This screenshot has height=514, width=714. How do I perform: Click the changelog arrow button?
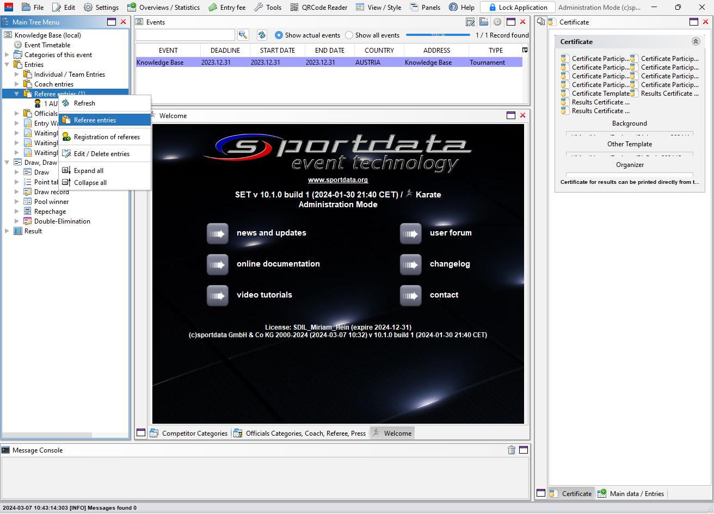click(411, 265)
